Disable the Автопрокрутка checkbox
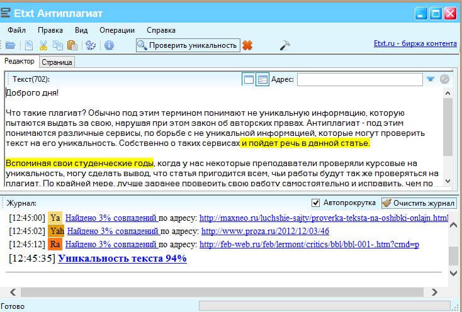462x312 pixels. [x=316, y=203]
